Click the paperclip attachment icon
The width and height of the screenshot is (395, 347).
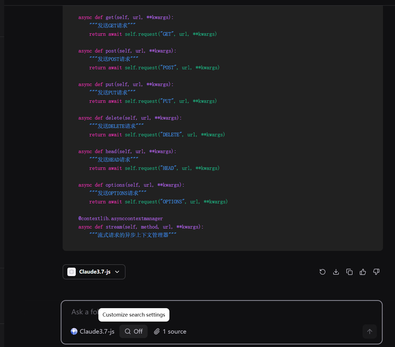(157, 331)
